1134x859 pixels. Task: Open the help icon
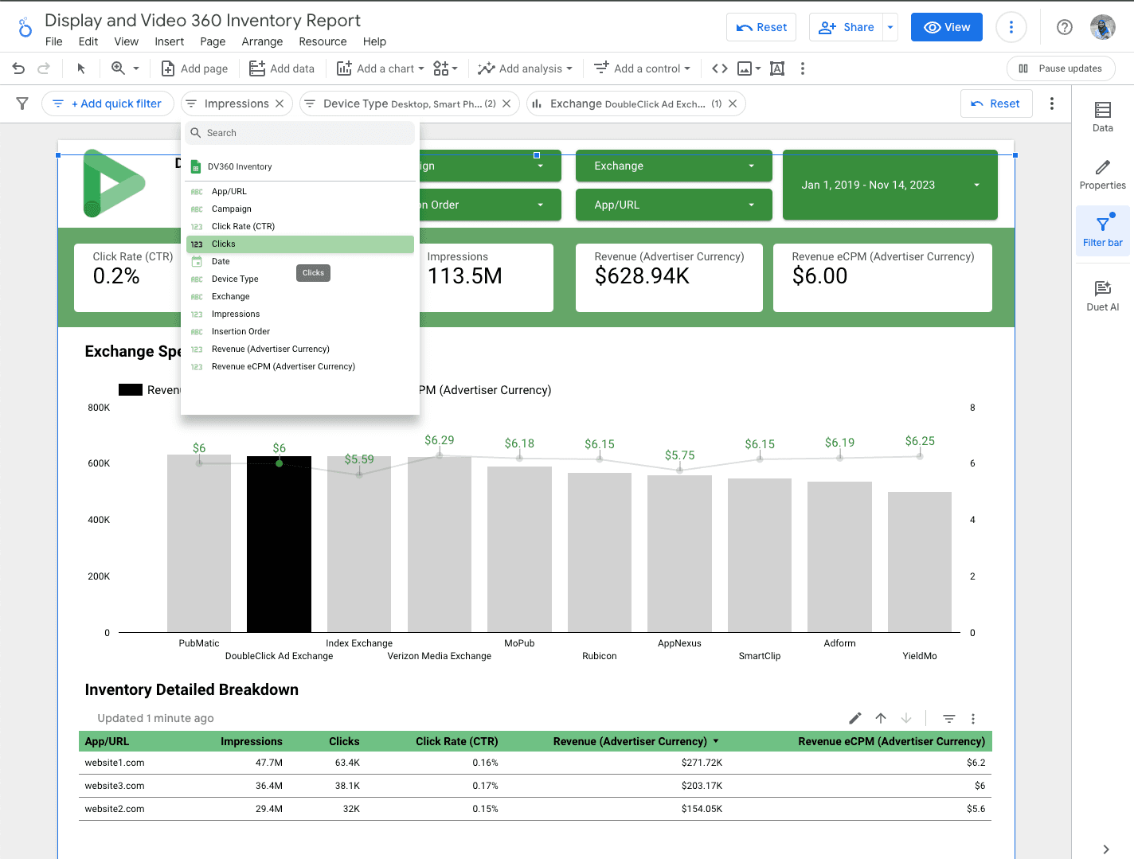click(x=1064, y=27)
